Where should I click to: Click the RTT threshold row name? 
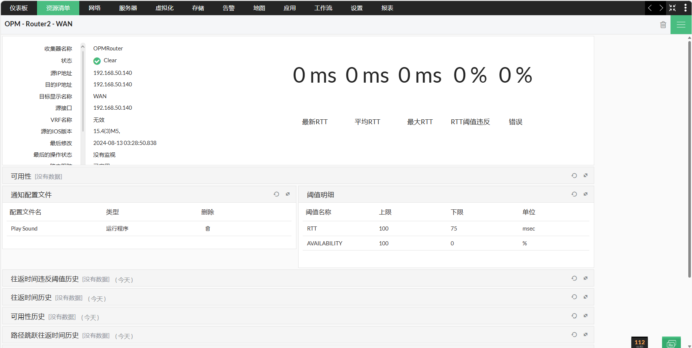tap(312, 229)
